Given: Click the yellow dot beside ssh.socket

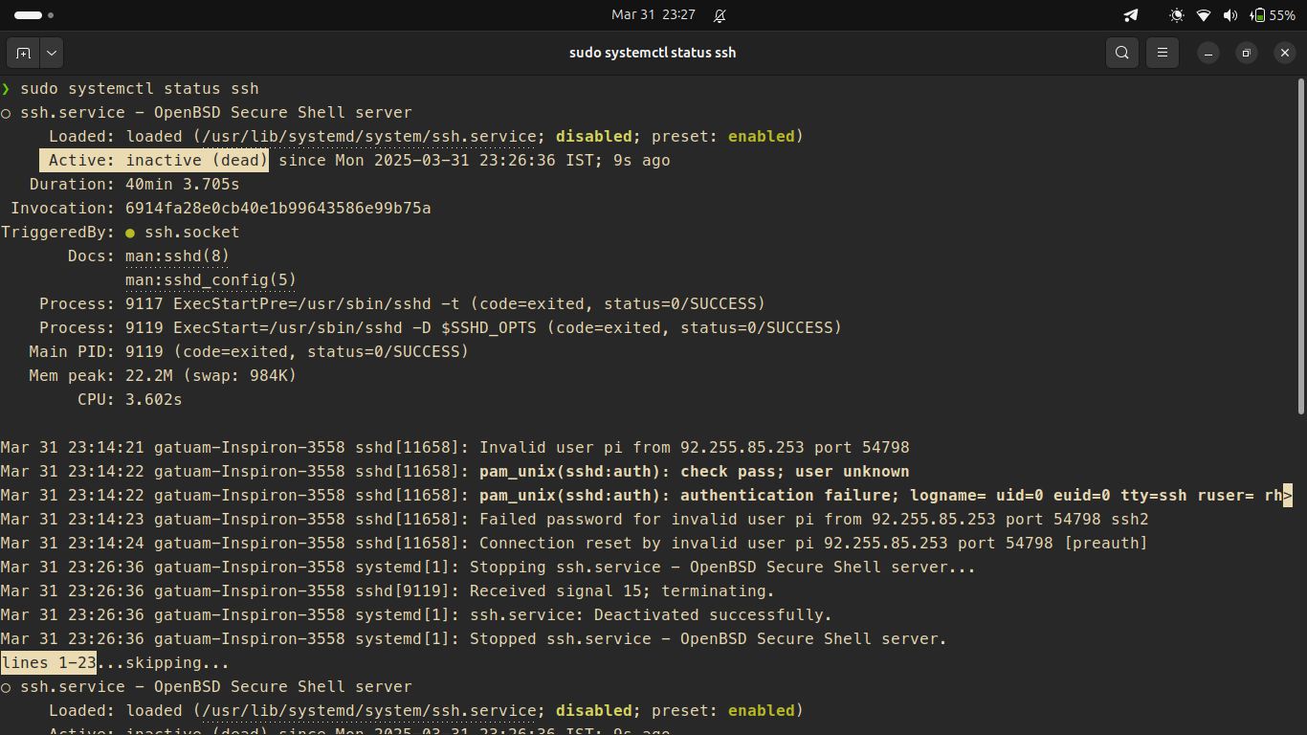Looking at the screenshot, I should pyautogui.click(x=130, y=233).
